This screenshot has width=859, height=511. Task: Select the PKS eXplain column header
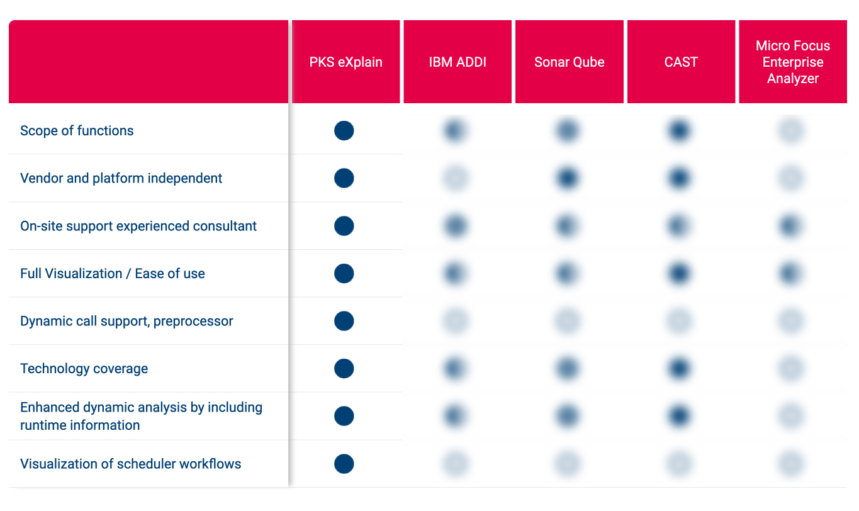click(346, 62)
